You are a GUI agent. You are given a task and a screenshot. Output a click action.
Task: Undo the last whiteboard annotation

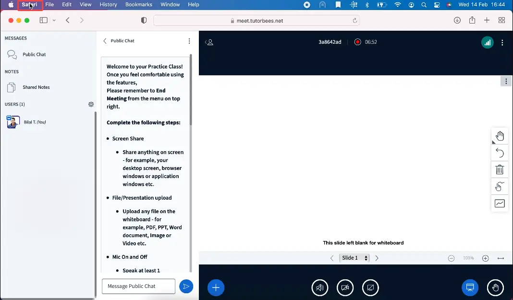tap(500, 153)
